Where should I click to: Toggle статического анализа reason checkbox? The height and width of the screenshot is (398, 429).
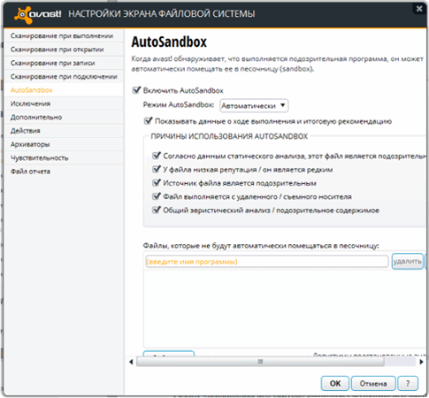tap(157, 156)
